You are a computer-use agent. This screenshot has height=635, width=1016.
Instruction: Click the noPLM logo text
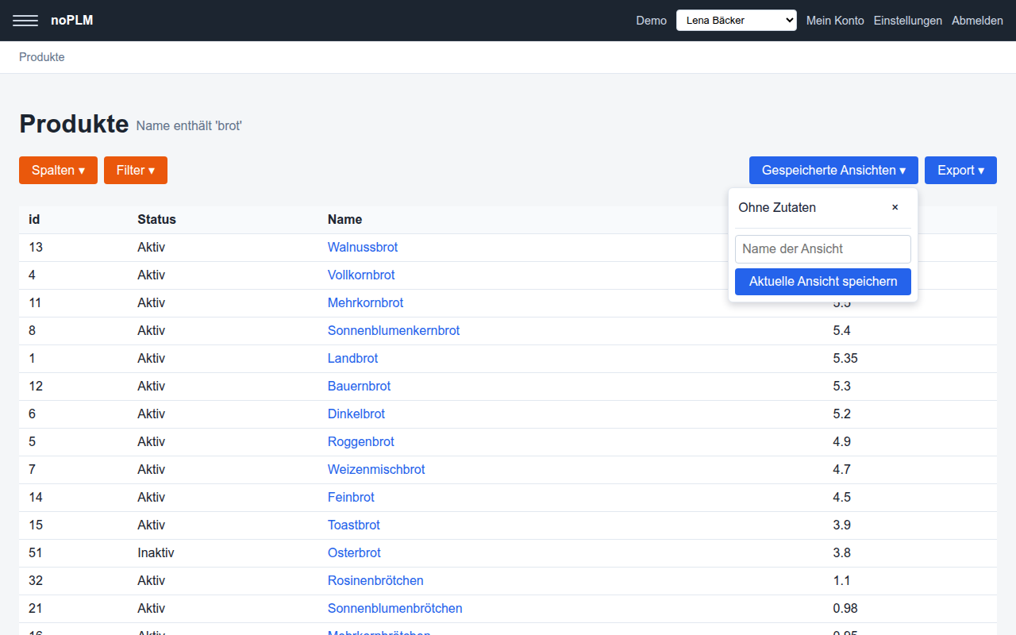(x=72, y=21)
